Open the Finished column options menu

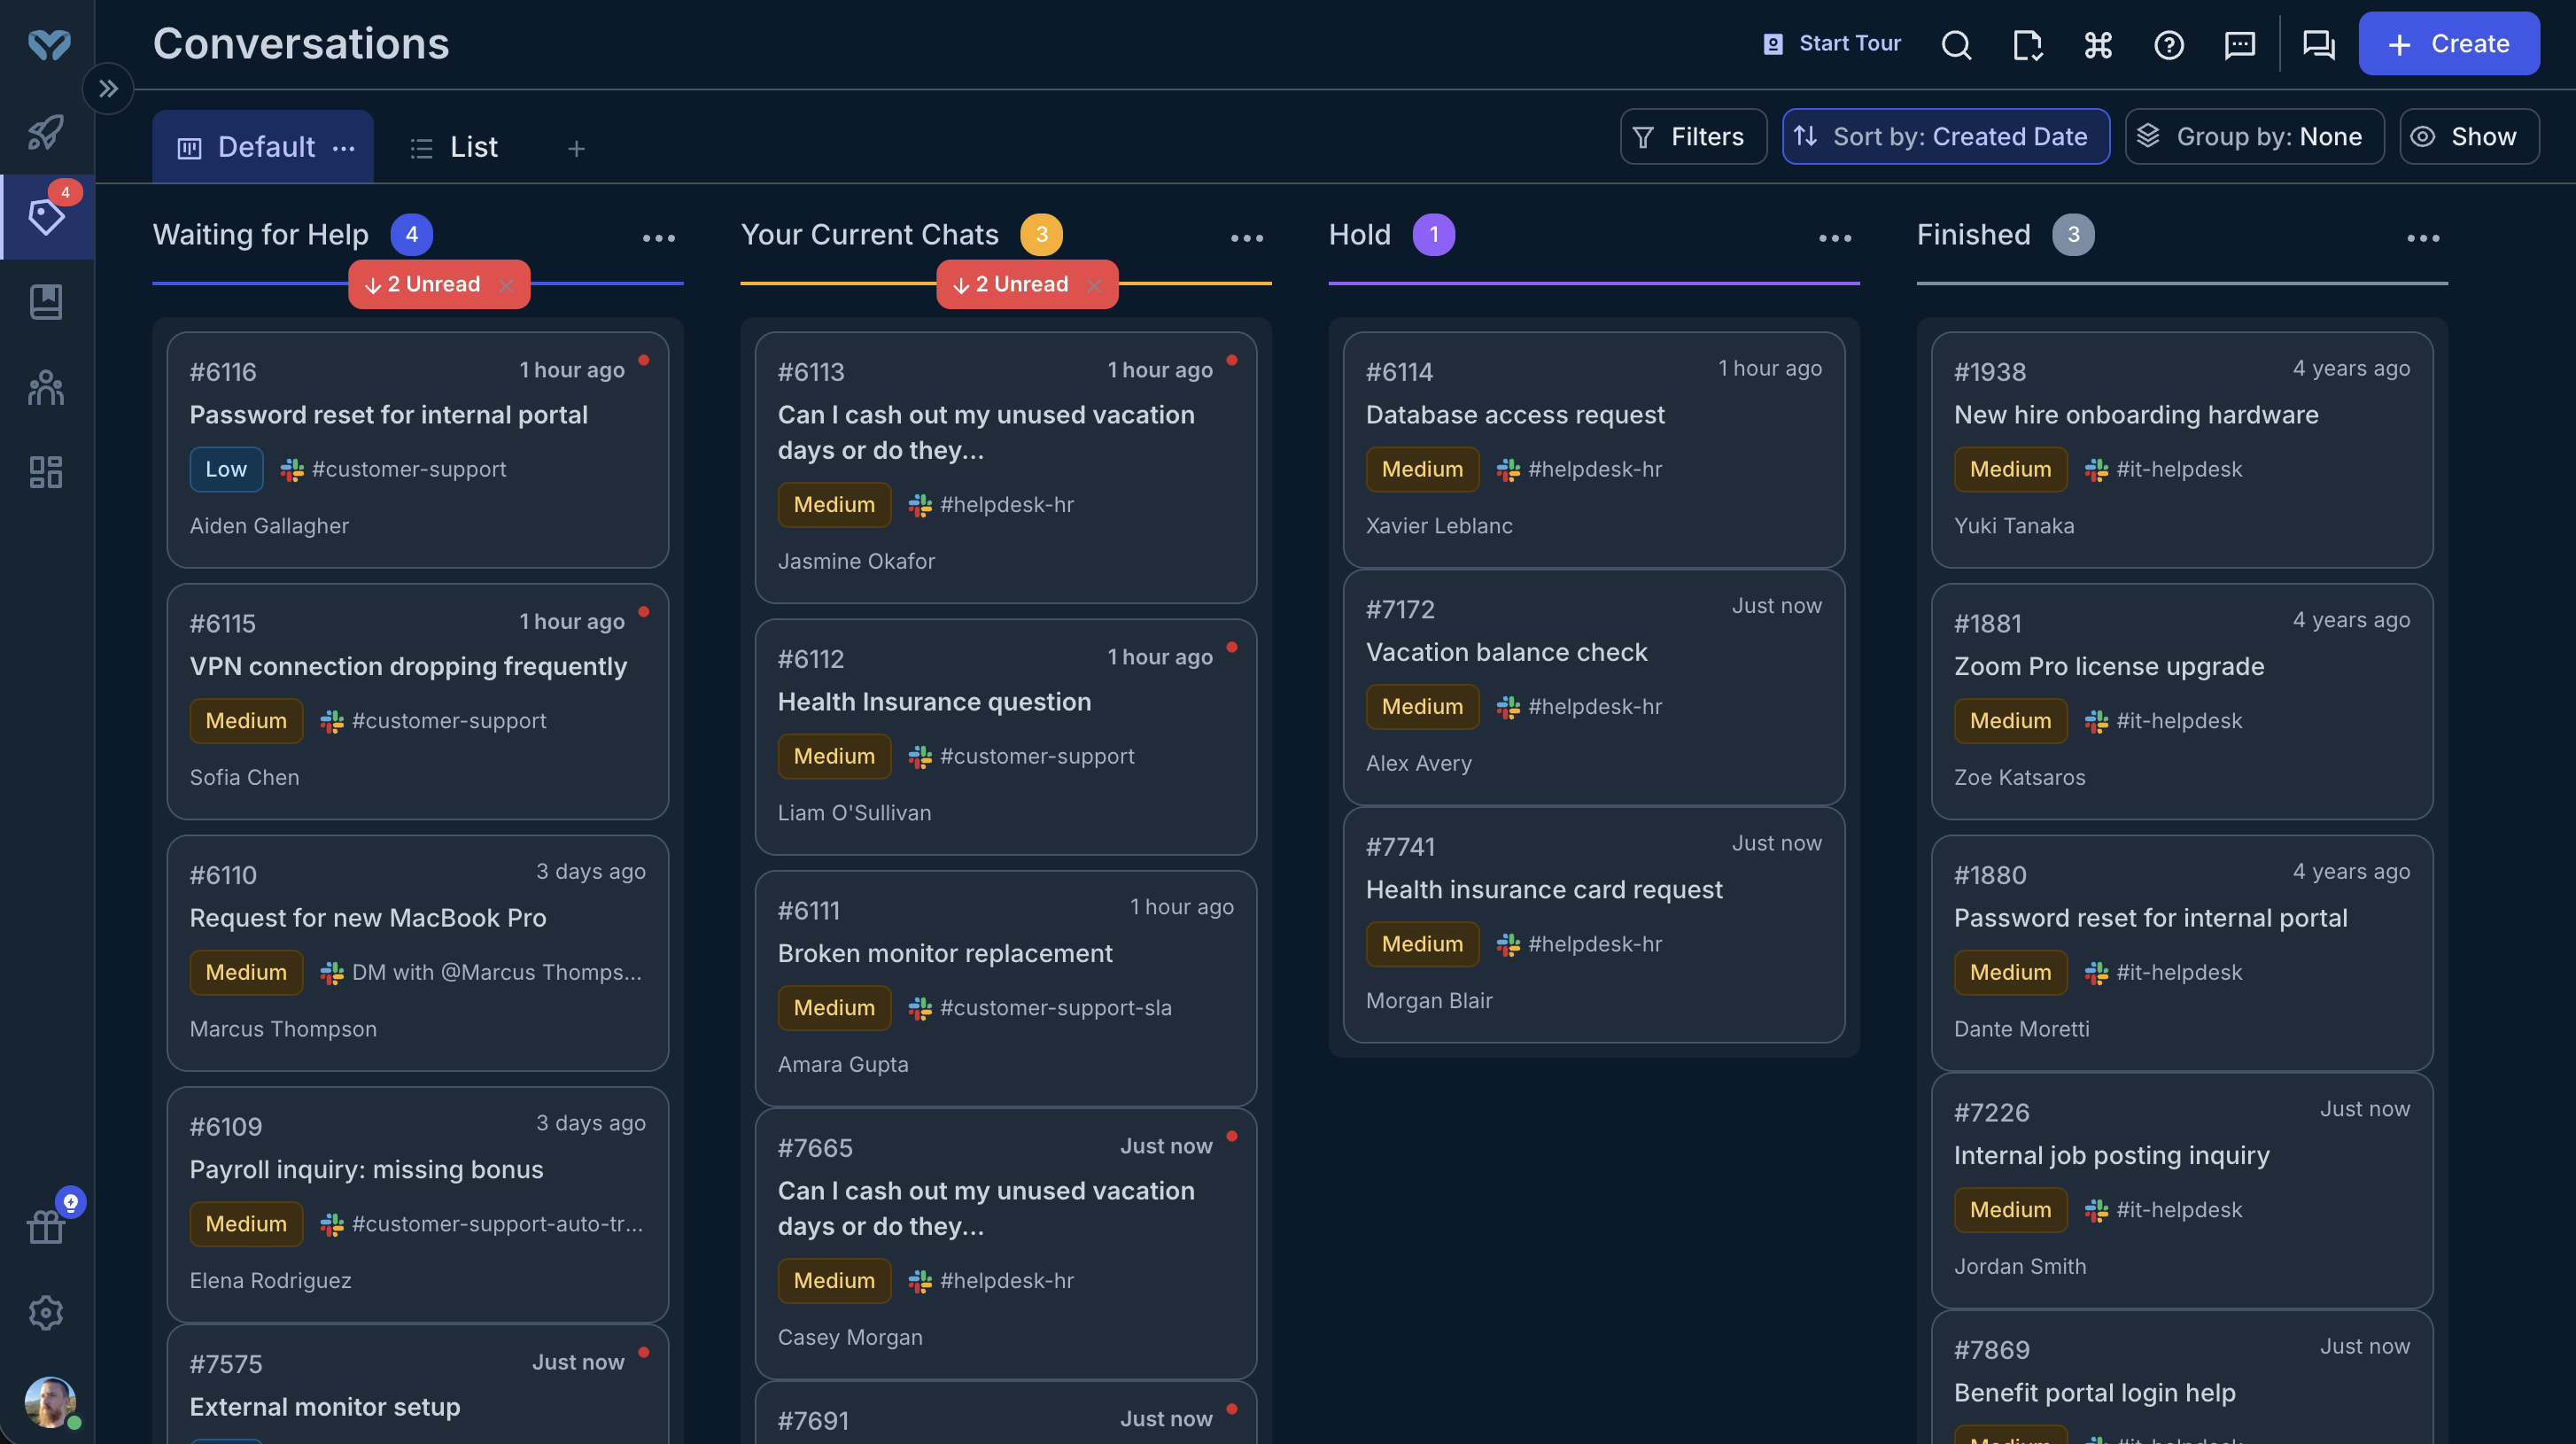coord(2423,238)
